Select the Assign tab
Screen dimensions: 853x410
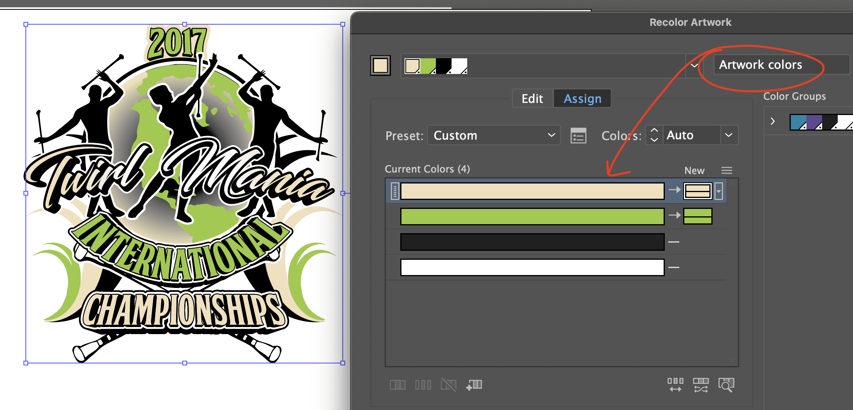coord(582,99)
